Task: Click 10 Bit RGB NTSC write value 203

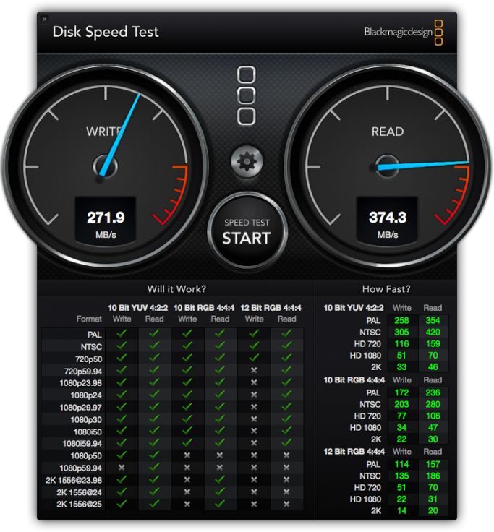Action: 401,405
